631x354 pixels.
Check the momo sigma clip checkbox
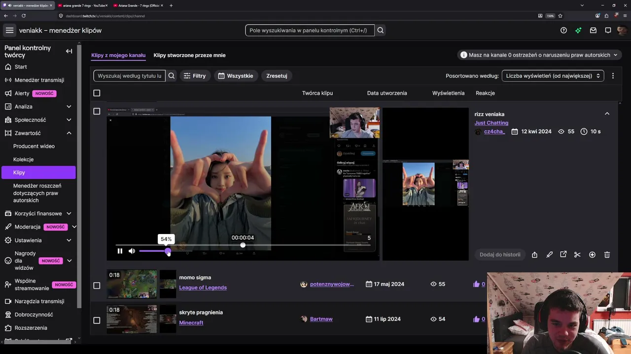tap(97, 286)
